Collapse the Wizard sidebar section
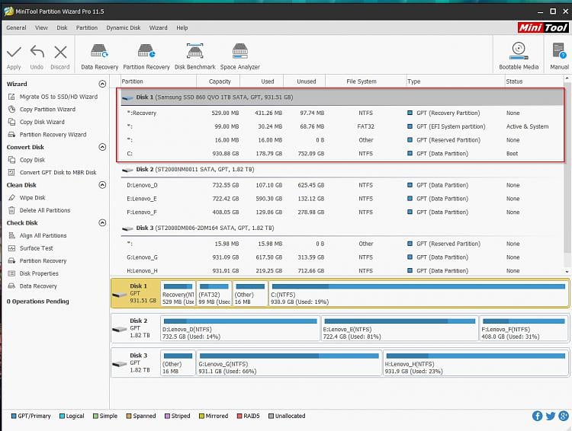The width and height of the screenshot is (572, 431). point(103,85)
